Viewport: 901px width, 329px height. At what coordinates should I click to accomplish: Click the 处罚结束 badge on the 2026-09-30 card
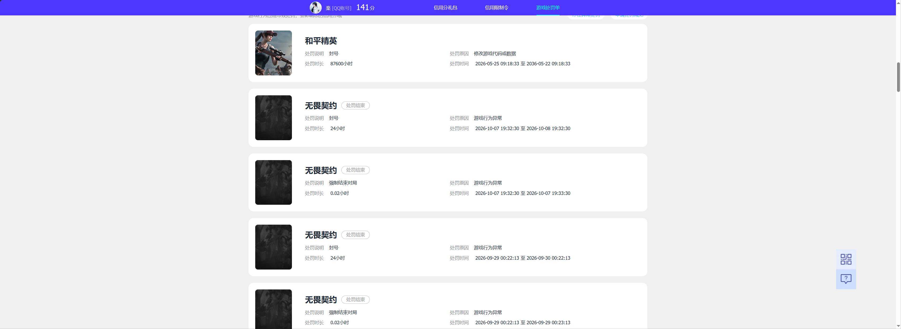(x=355, y=235)
